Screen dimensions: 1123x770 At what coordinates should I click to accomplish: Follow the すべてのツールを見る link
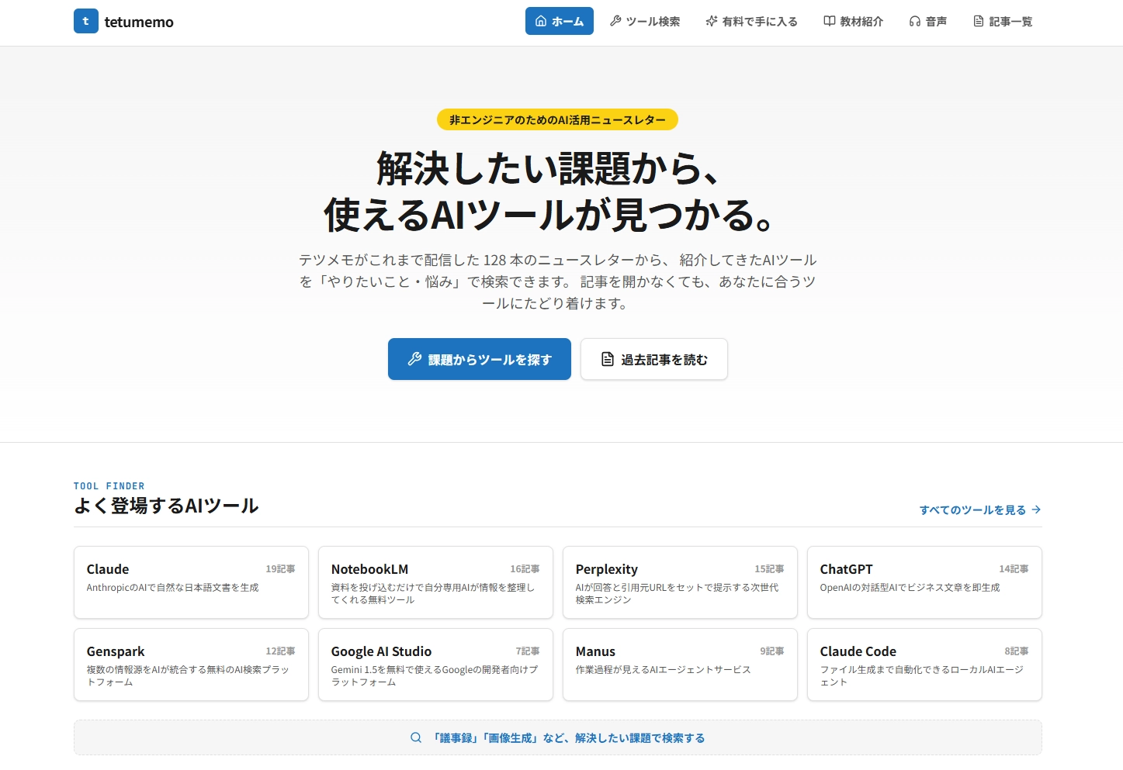pos(980,509)
